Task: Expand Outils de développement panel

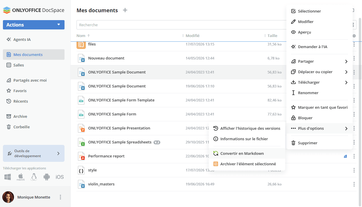Action: click(34, 153)
